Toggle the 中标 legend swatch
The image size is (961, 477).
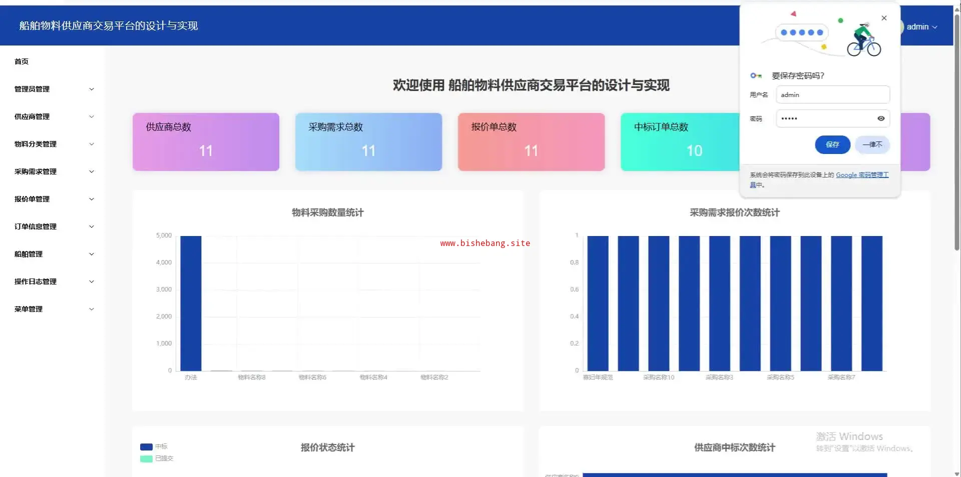(x=146, y=447)
